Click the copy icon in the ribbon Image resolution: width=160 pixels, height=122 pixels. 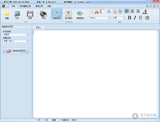91,11
